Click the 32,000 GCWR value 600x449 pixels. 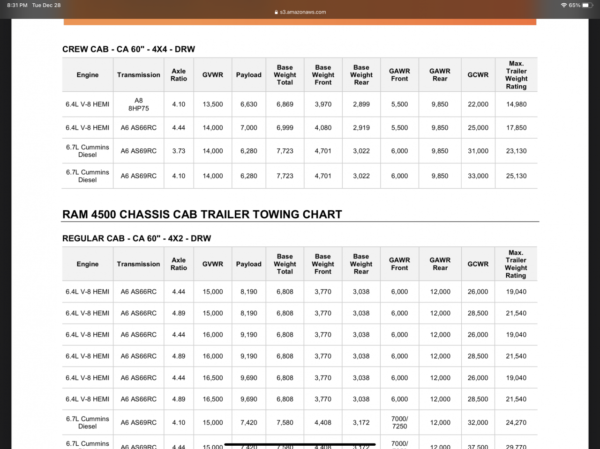(478, 422)
